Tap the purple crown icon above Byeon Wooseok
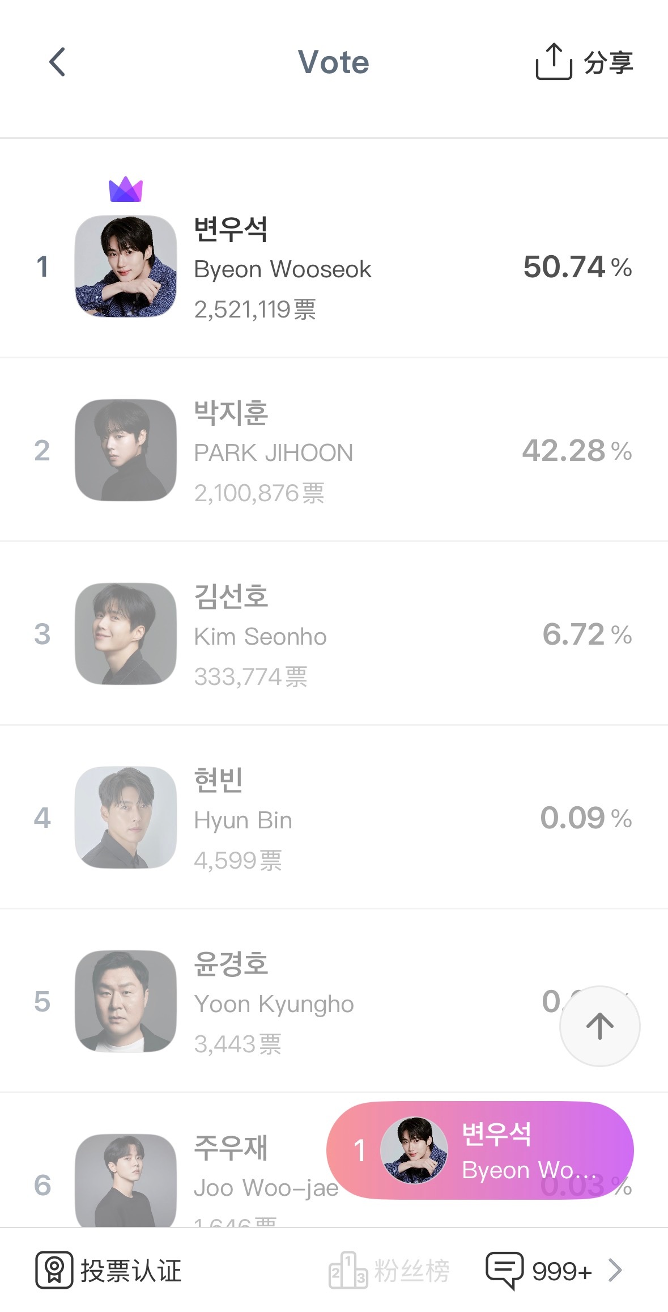This screenshot has width=668, height=1312. (x=126, y=189)
